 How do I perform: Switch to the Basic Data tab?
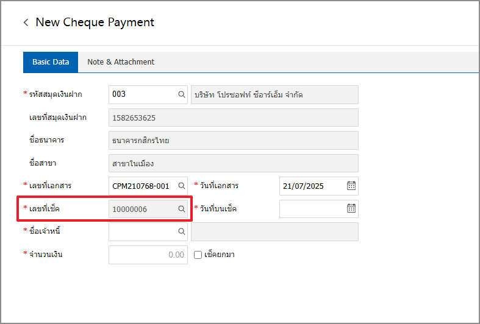(x=51, y=62)
